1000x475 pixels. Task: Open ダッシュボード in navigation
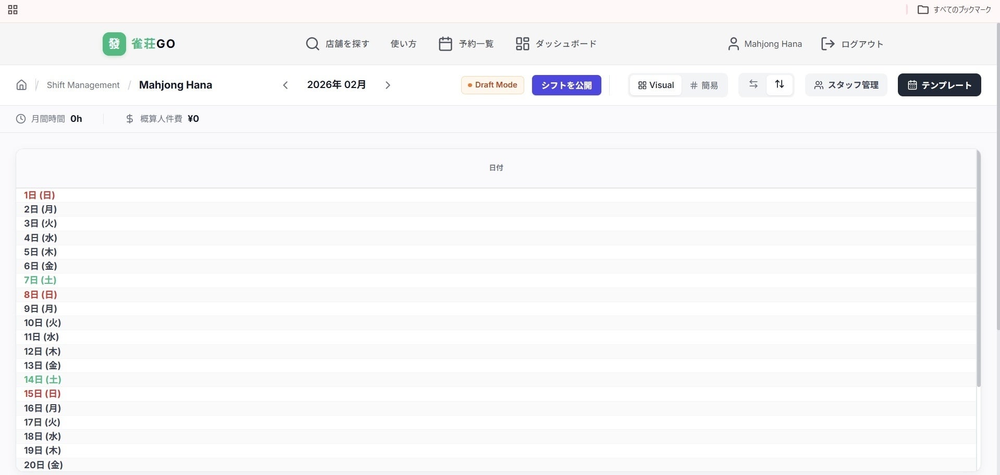tap(556, 44)
